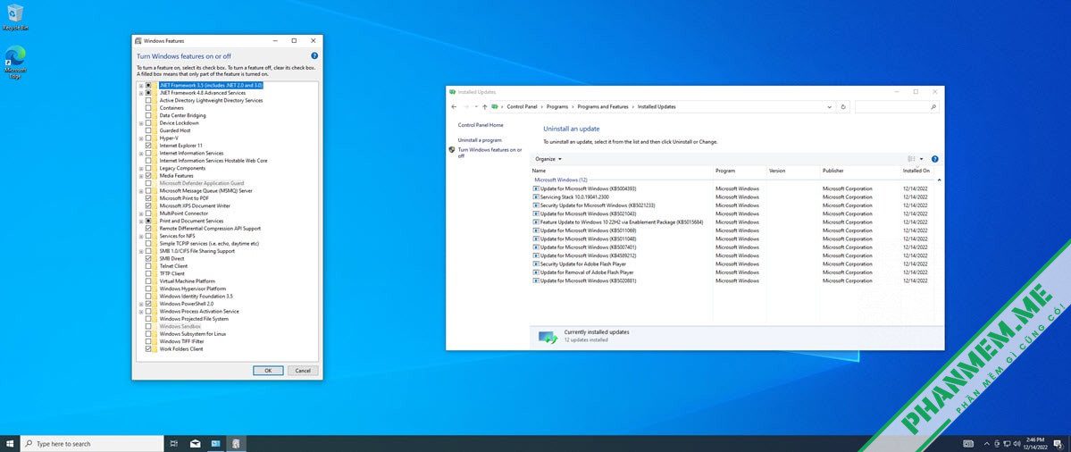Expand the Media Features node
Viewport: 1071px width, 452px height.
(x=141, y=175)
